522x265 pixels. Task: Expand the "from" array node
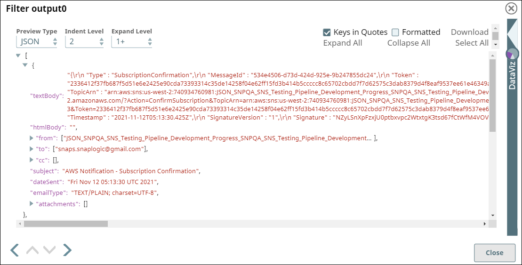point(31,138)
